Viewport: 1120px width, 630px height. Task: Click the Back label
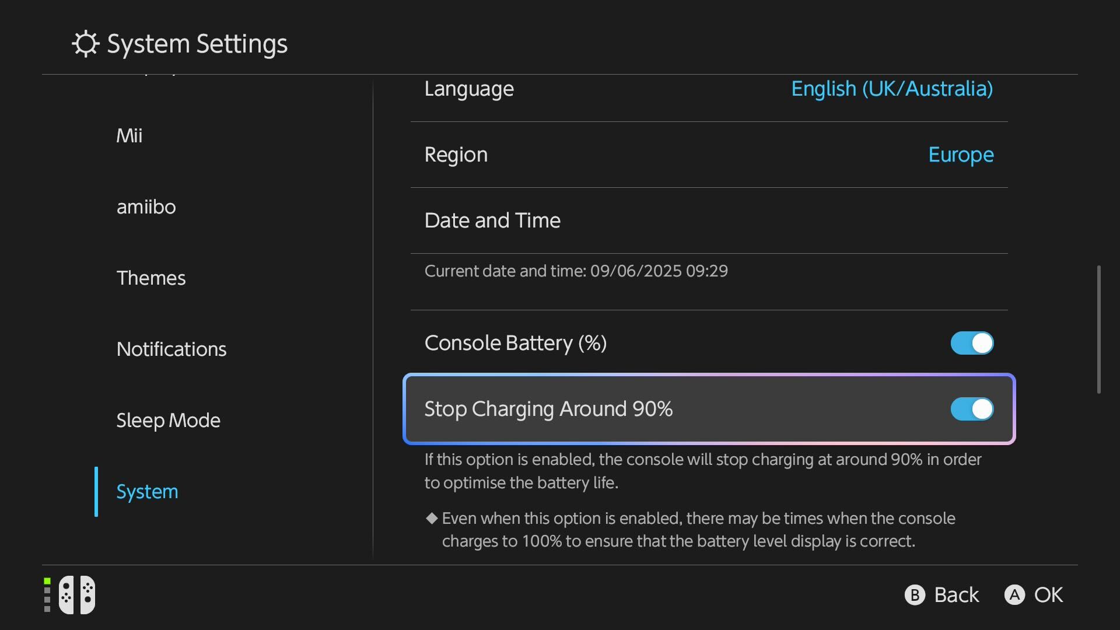pyautogui.click(x=957, y=595)
